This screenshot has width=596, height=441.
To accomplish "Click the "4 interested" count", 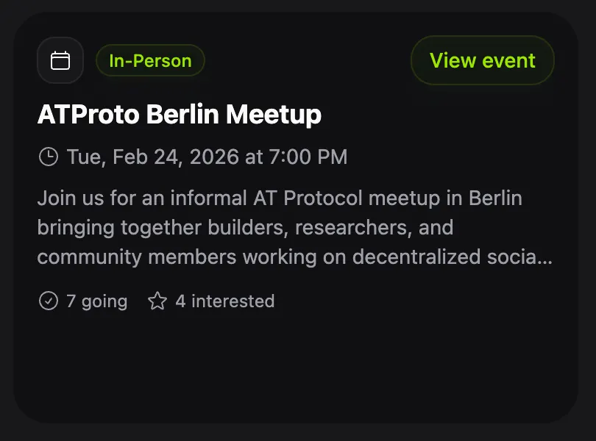I will pyautogui.click(x=224, y=301).
